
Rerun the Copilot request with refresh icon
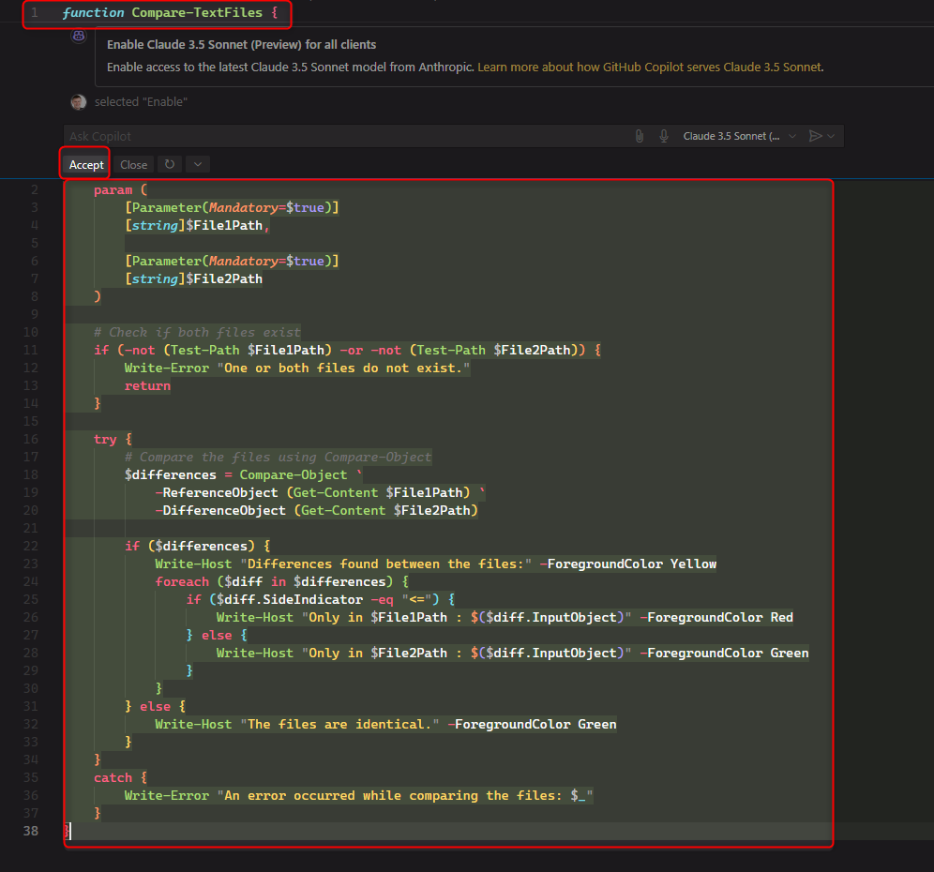(x=170, y=164)
